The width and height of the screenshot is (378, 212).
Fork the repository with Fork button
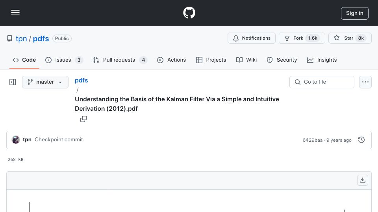(x=302, y=38)
